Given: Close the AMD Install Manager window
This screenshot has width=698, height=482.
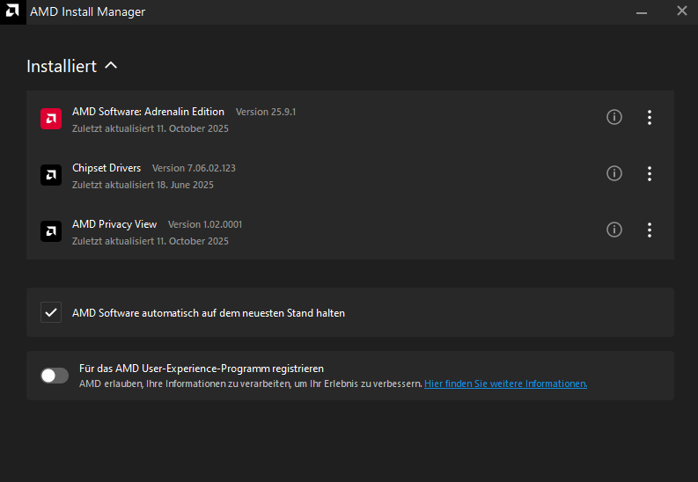Looking at the screenshot, I should [682, 11].
